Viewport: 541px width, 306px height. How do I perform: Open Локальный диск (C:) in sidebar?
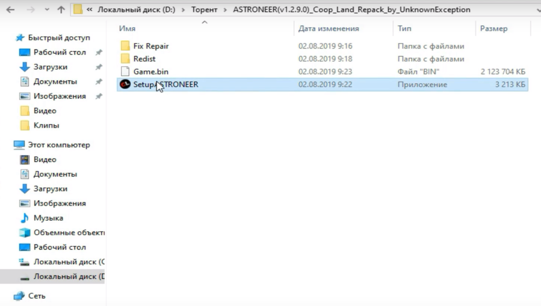pos(69,261)
